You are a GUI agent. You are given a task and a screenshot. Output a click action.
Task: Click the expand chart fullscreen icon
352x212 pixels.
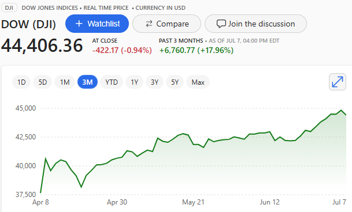click(338, 82)
